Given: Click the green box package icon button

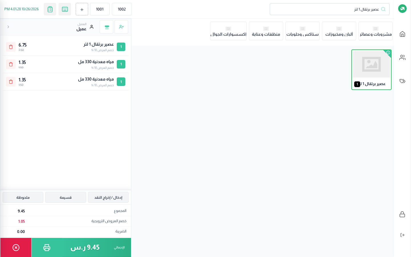Looking at the screenshot, I should point(106,27).
